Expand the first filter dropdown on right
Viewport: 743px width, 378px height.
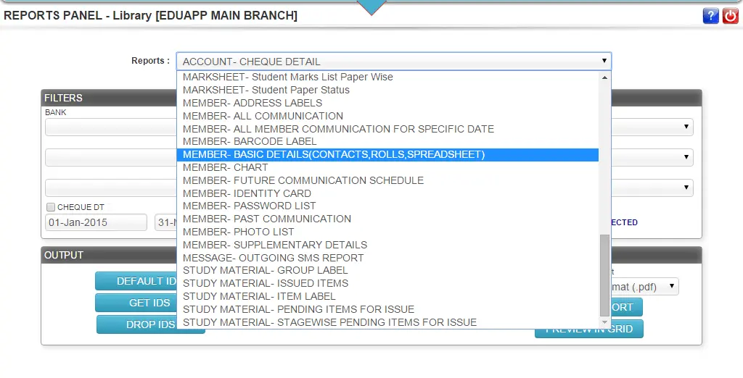click(x=686, y=127)
